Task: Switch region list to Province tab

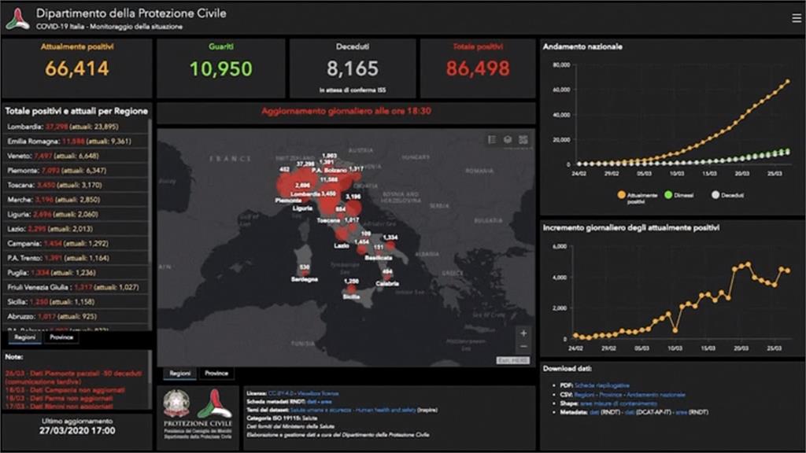Action: [61, 337]
